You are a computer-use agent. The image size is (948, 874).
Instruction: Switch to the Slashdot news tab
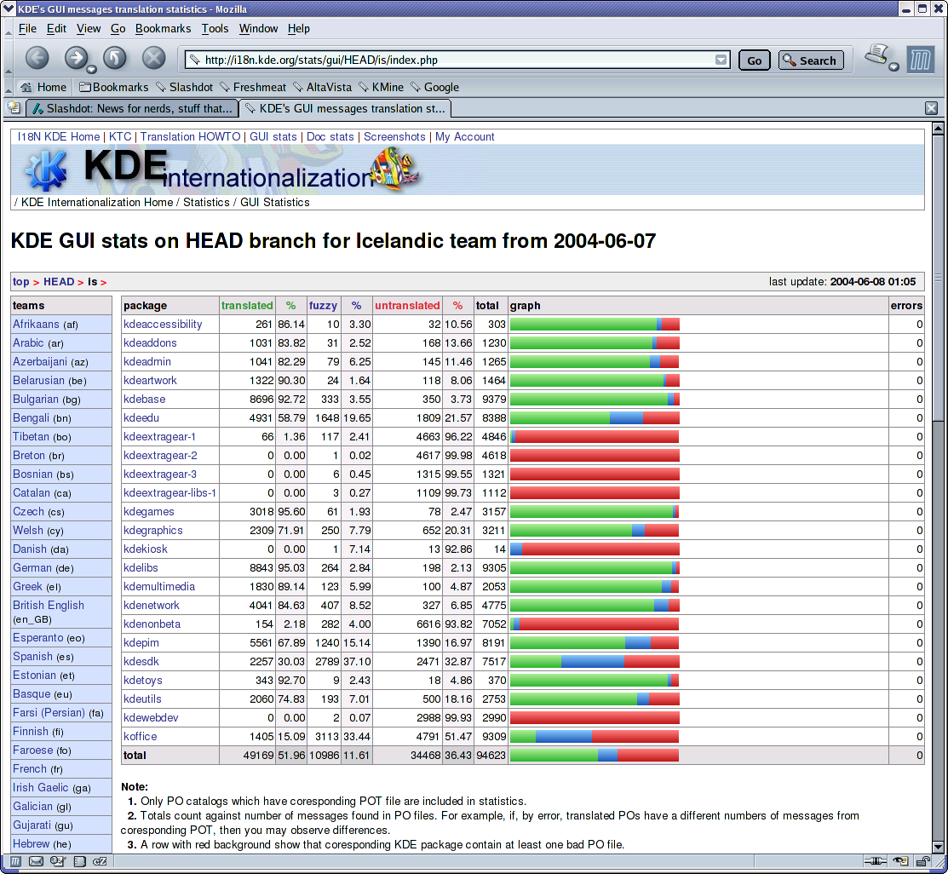[132, 108]
